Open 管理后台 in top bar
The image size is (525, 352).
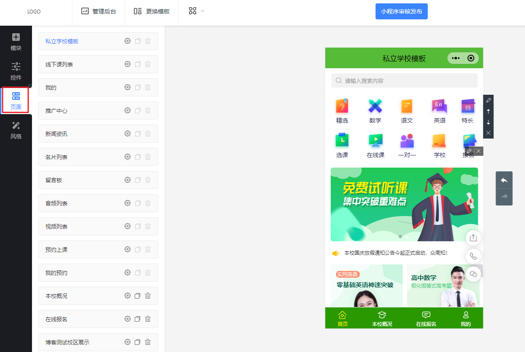(99, 11)
